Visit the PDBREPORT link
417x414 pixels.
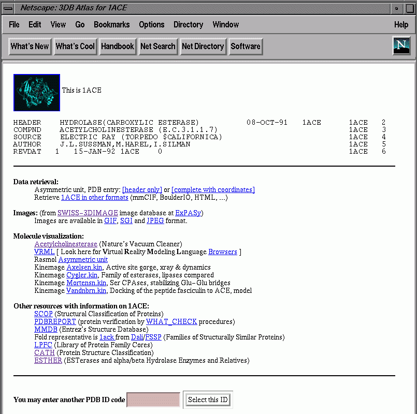coord(55,321)
